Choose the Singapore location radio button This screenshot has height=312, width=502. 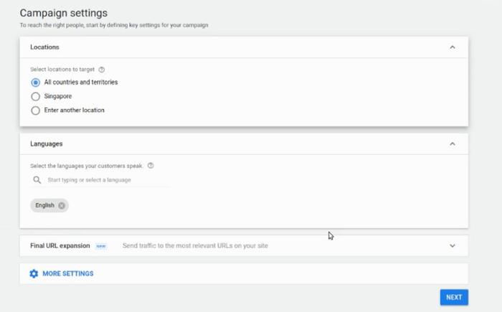pos(36,96)
